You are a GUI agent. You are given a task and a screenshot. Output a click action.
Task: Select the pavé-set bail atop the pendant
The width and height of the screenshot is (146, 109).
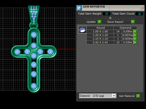(34, 16)
